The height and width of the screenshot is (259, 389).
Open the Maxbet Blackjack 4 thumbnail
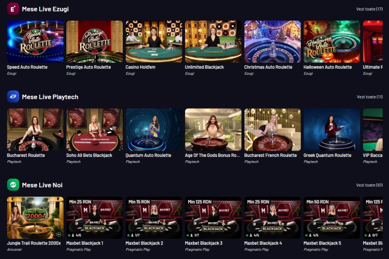pos(272,218)
